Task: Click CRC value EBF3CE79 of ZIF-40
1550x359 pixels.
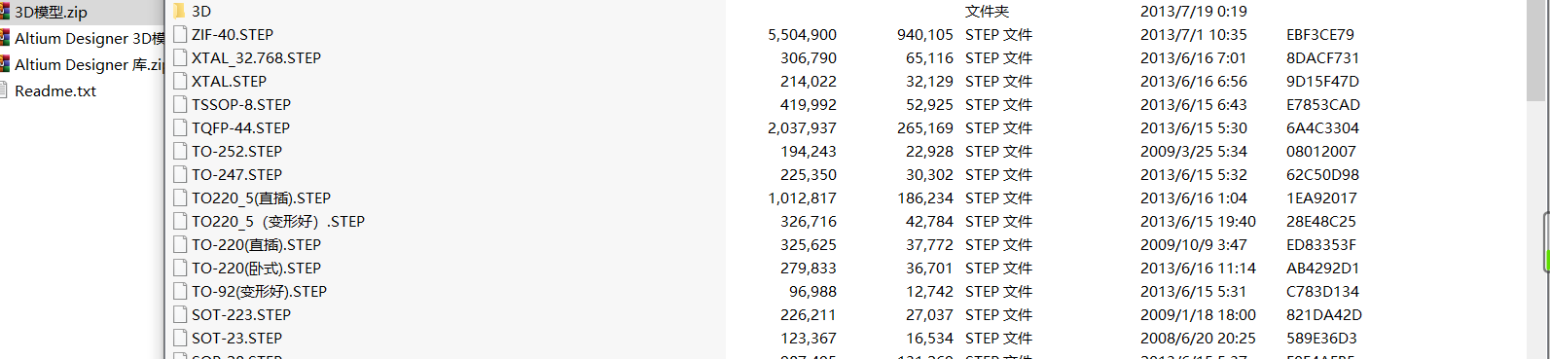Action: click(x=1319, y=34)
